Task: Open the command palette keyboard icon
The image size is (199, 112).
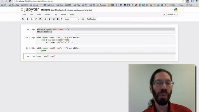Action: [x=83, y=19]
